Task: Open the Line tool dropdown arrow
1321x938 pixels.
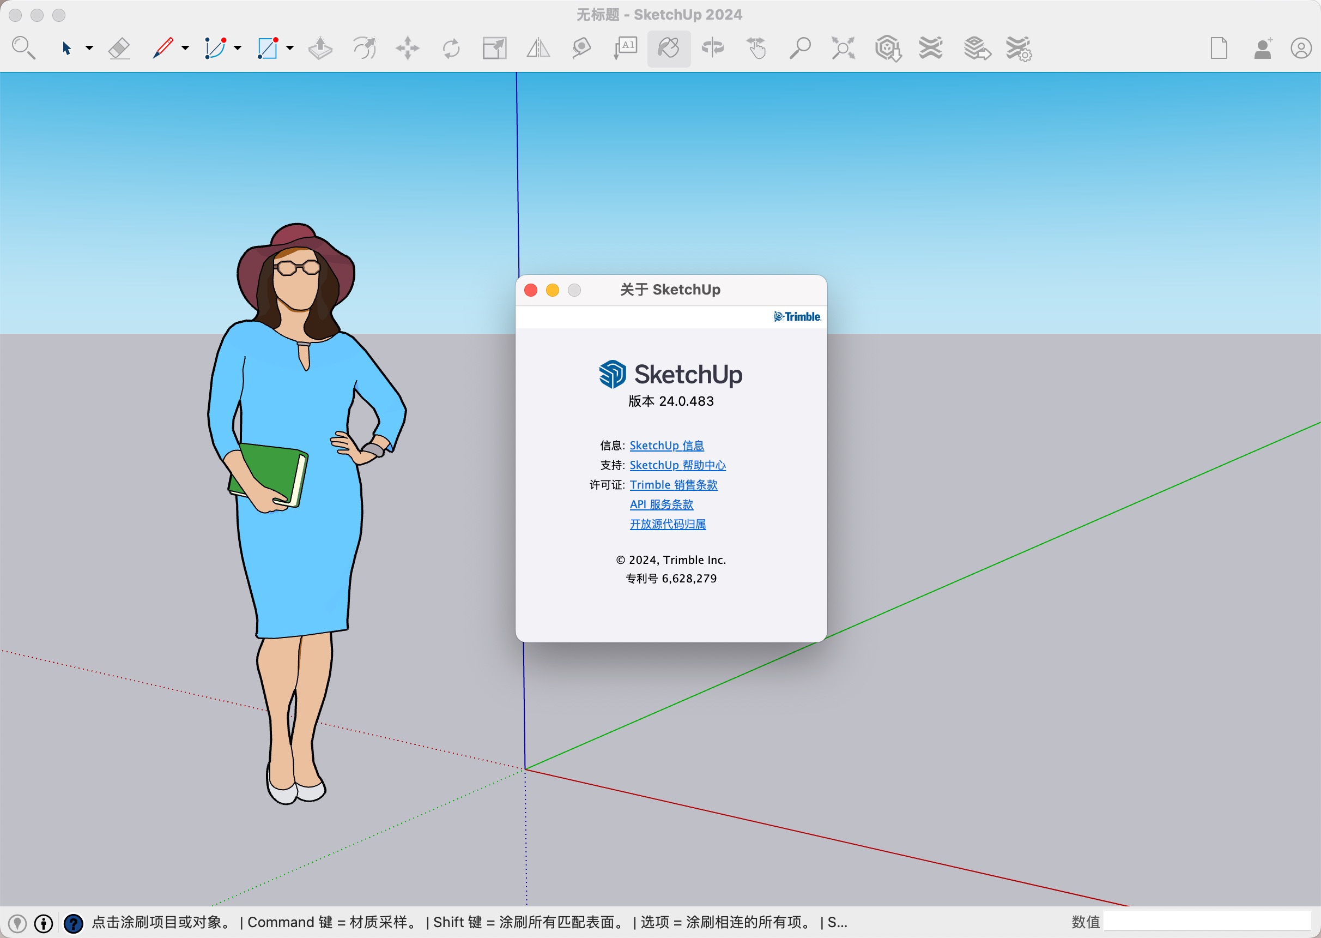Action: click(x=185, y=48)
